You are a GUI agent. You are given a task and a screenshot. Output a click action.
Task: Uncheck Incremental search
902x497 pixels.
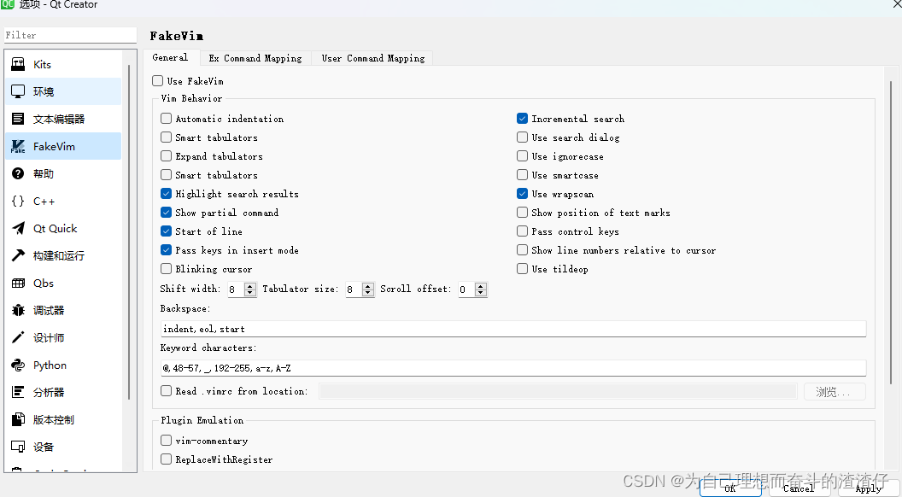point(523,119)
